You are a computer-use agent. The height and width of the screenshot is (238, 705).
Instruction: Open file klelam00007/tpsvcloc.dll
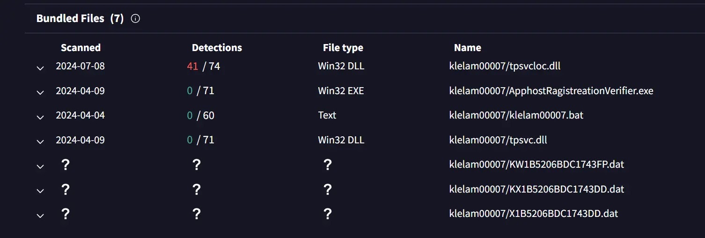[505, 66]
